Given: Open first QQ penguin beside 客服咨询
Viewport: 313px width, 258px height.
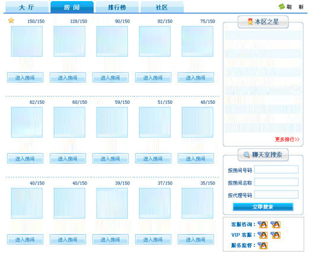Looking at the screenshot, I should point(263,225).
